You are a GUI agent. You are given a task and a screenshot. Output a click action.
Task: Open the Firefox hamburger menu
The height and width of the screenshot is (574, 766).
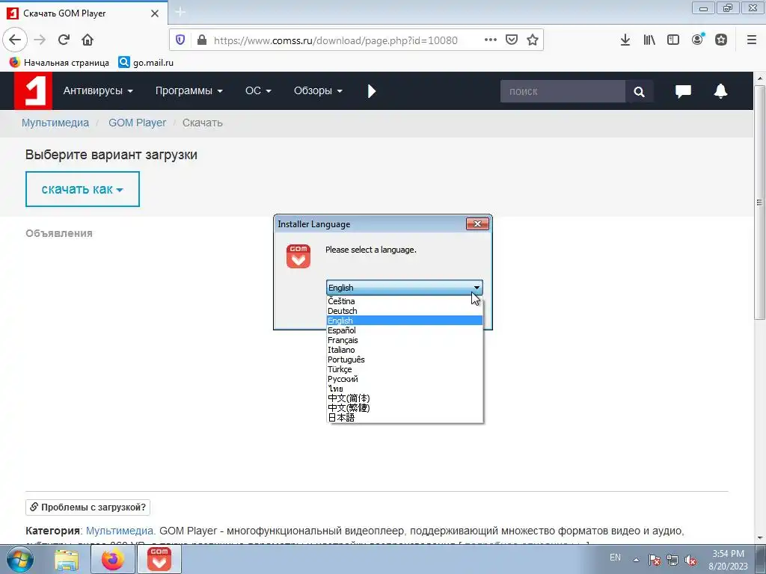752,40
